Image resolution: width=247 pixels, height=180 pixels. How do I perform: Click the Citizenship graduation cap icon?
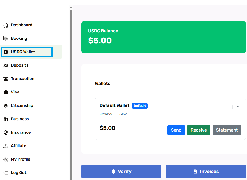tap(6, 106)
